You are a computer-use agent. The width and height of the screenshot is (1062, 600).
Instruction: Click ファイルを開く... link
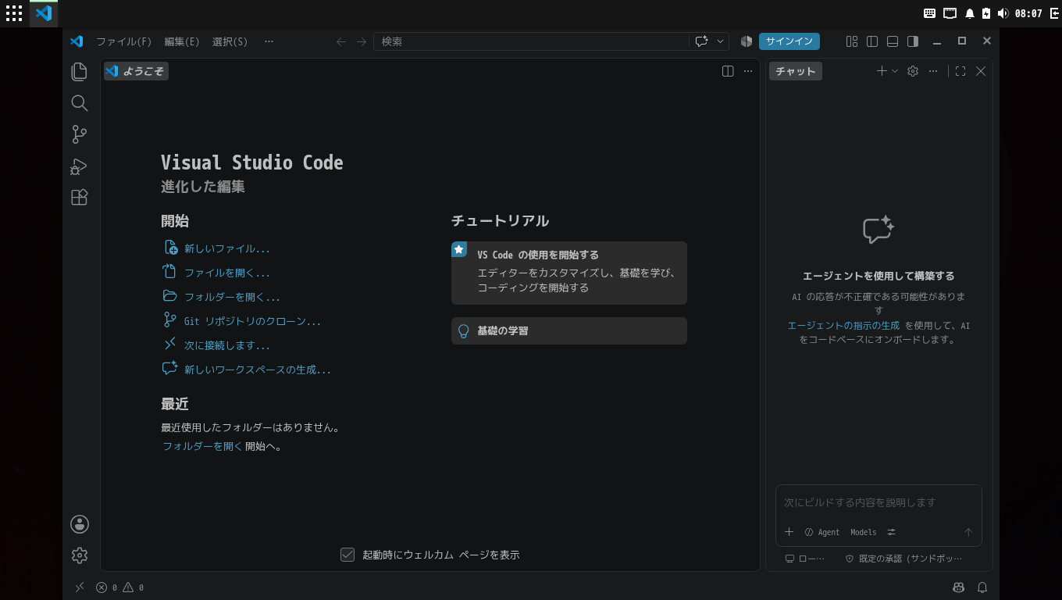[226, 273]
